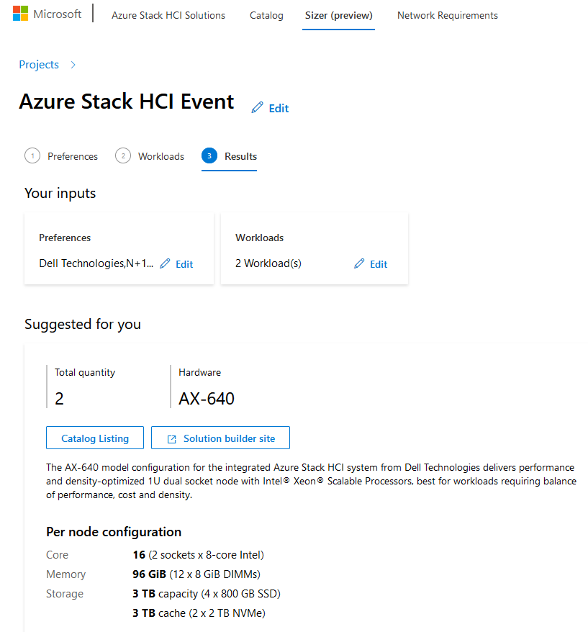The height and width of the screenshot is (632, 588).
Task: Click the step 2 circle for Workloads
Action: [x=123, y=156]
